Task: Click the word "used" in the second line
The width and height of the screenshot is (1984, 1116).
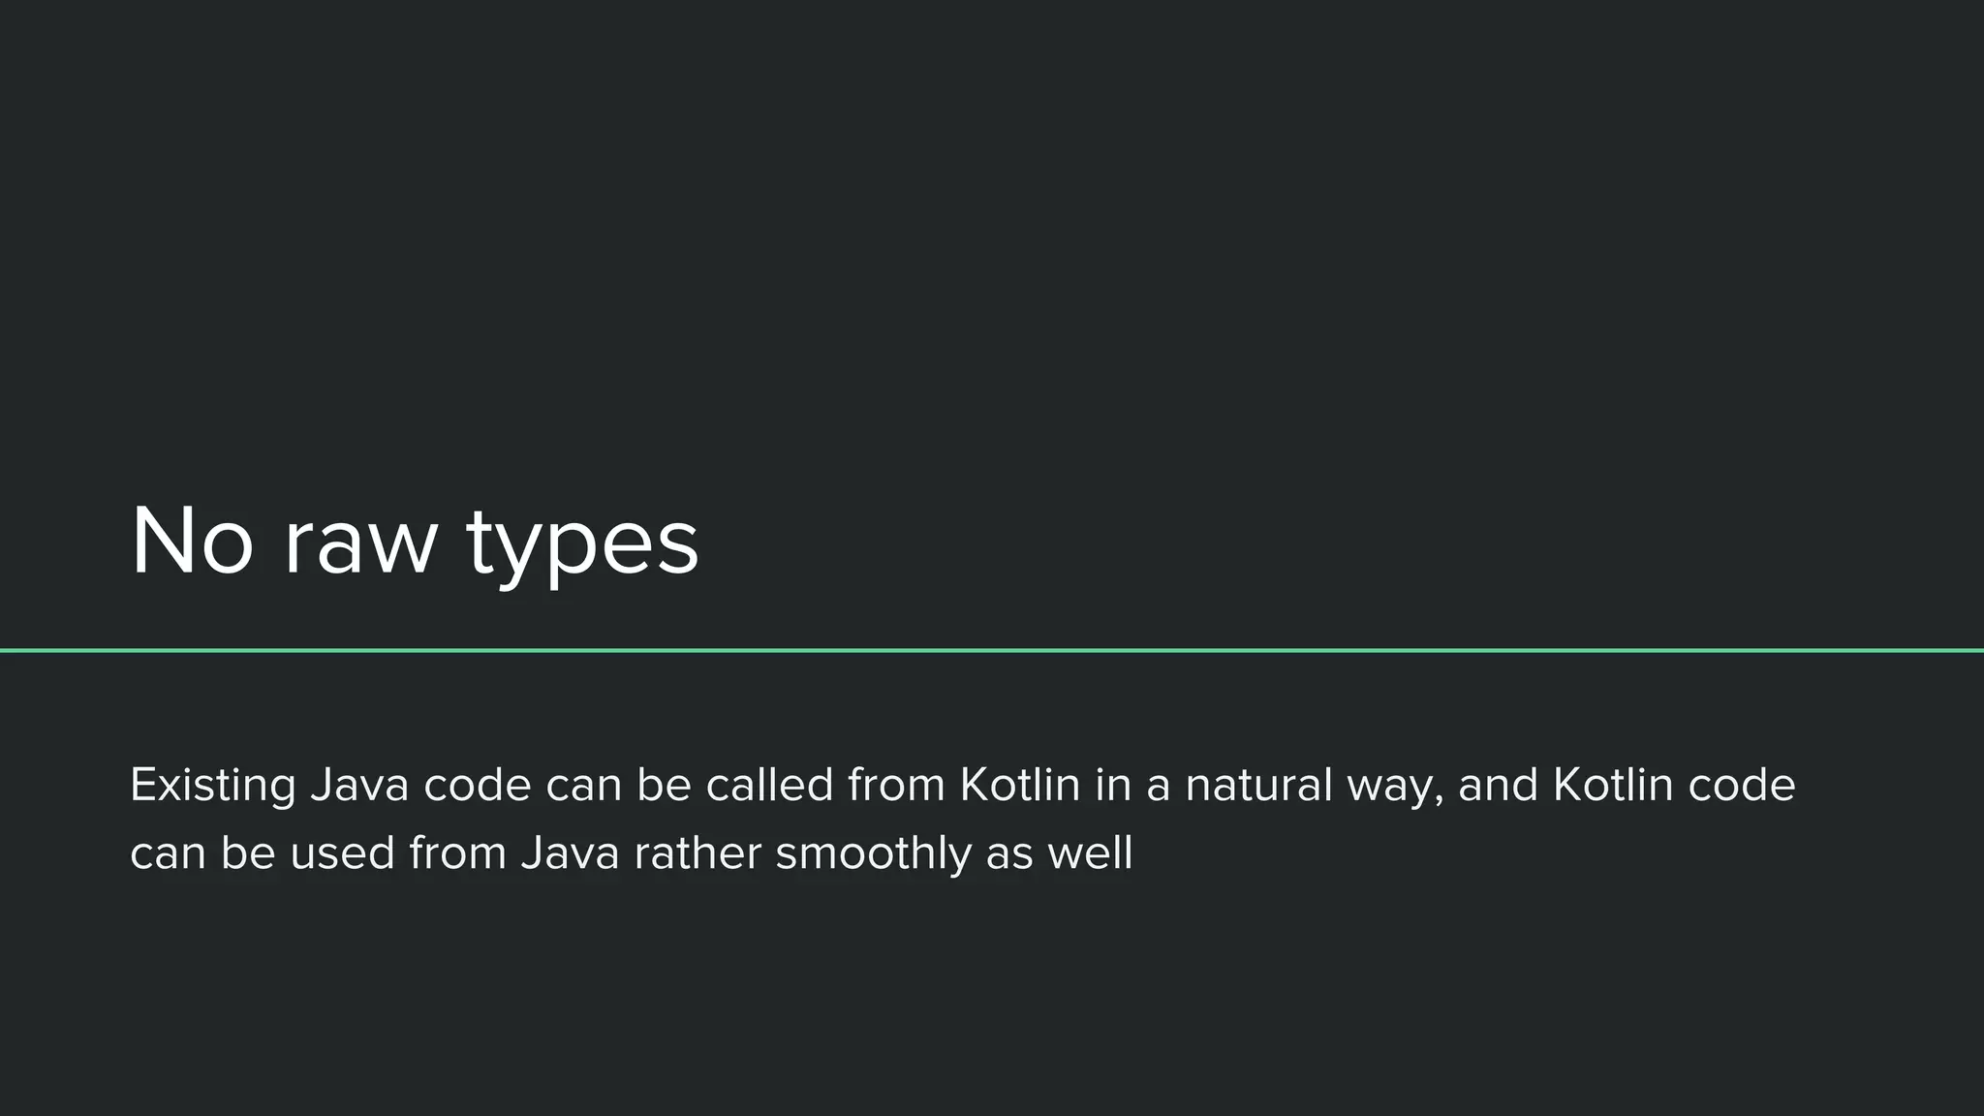Action: (x=342, y=853)
